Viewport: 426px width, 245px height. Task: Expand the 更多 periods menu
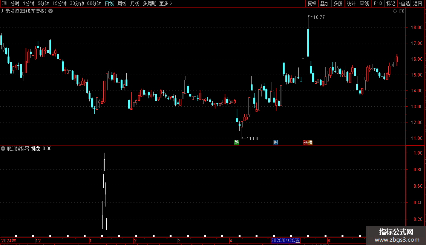pos(165,3)
